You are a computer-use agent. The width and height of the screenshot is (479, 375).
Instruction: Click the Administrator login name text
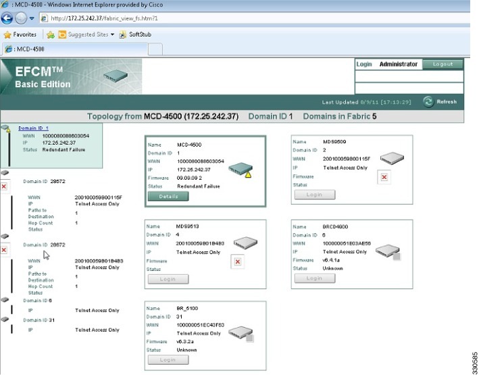(x=399, y=64)
